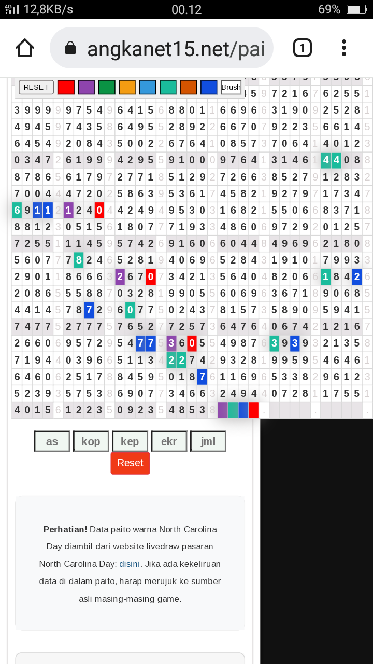Open the 'disini' livedraw link
Image resolution: width=373 pixels, height=664 pixels.
(130, 564)
